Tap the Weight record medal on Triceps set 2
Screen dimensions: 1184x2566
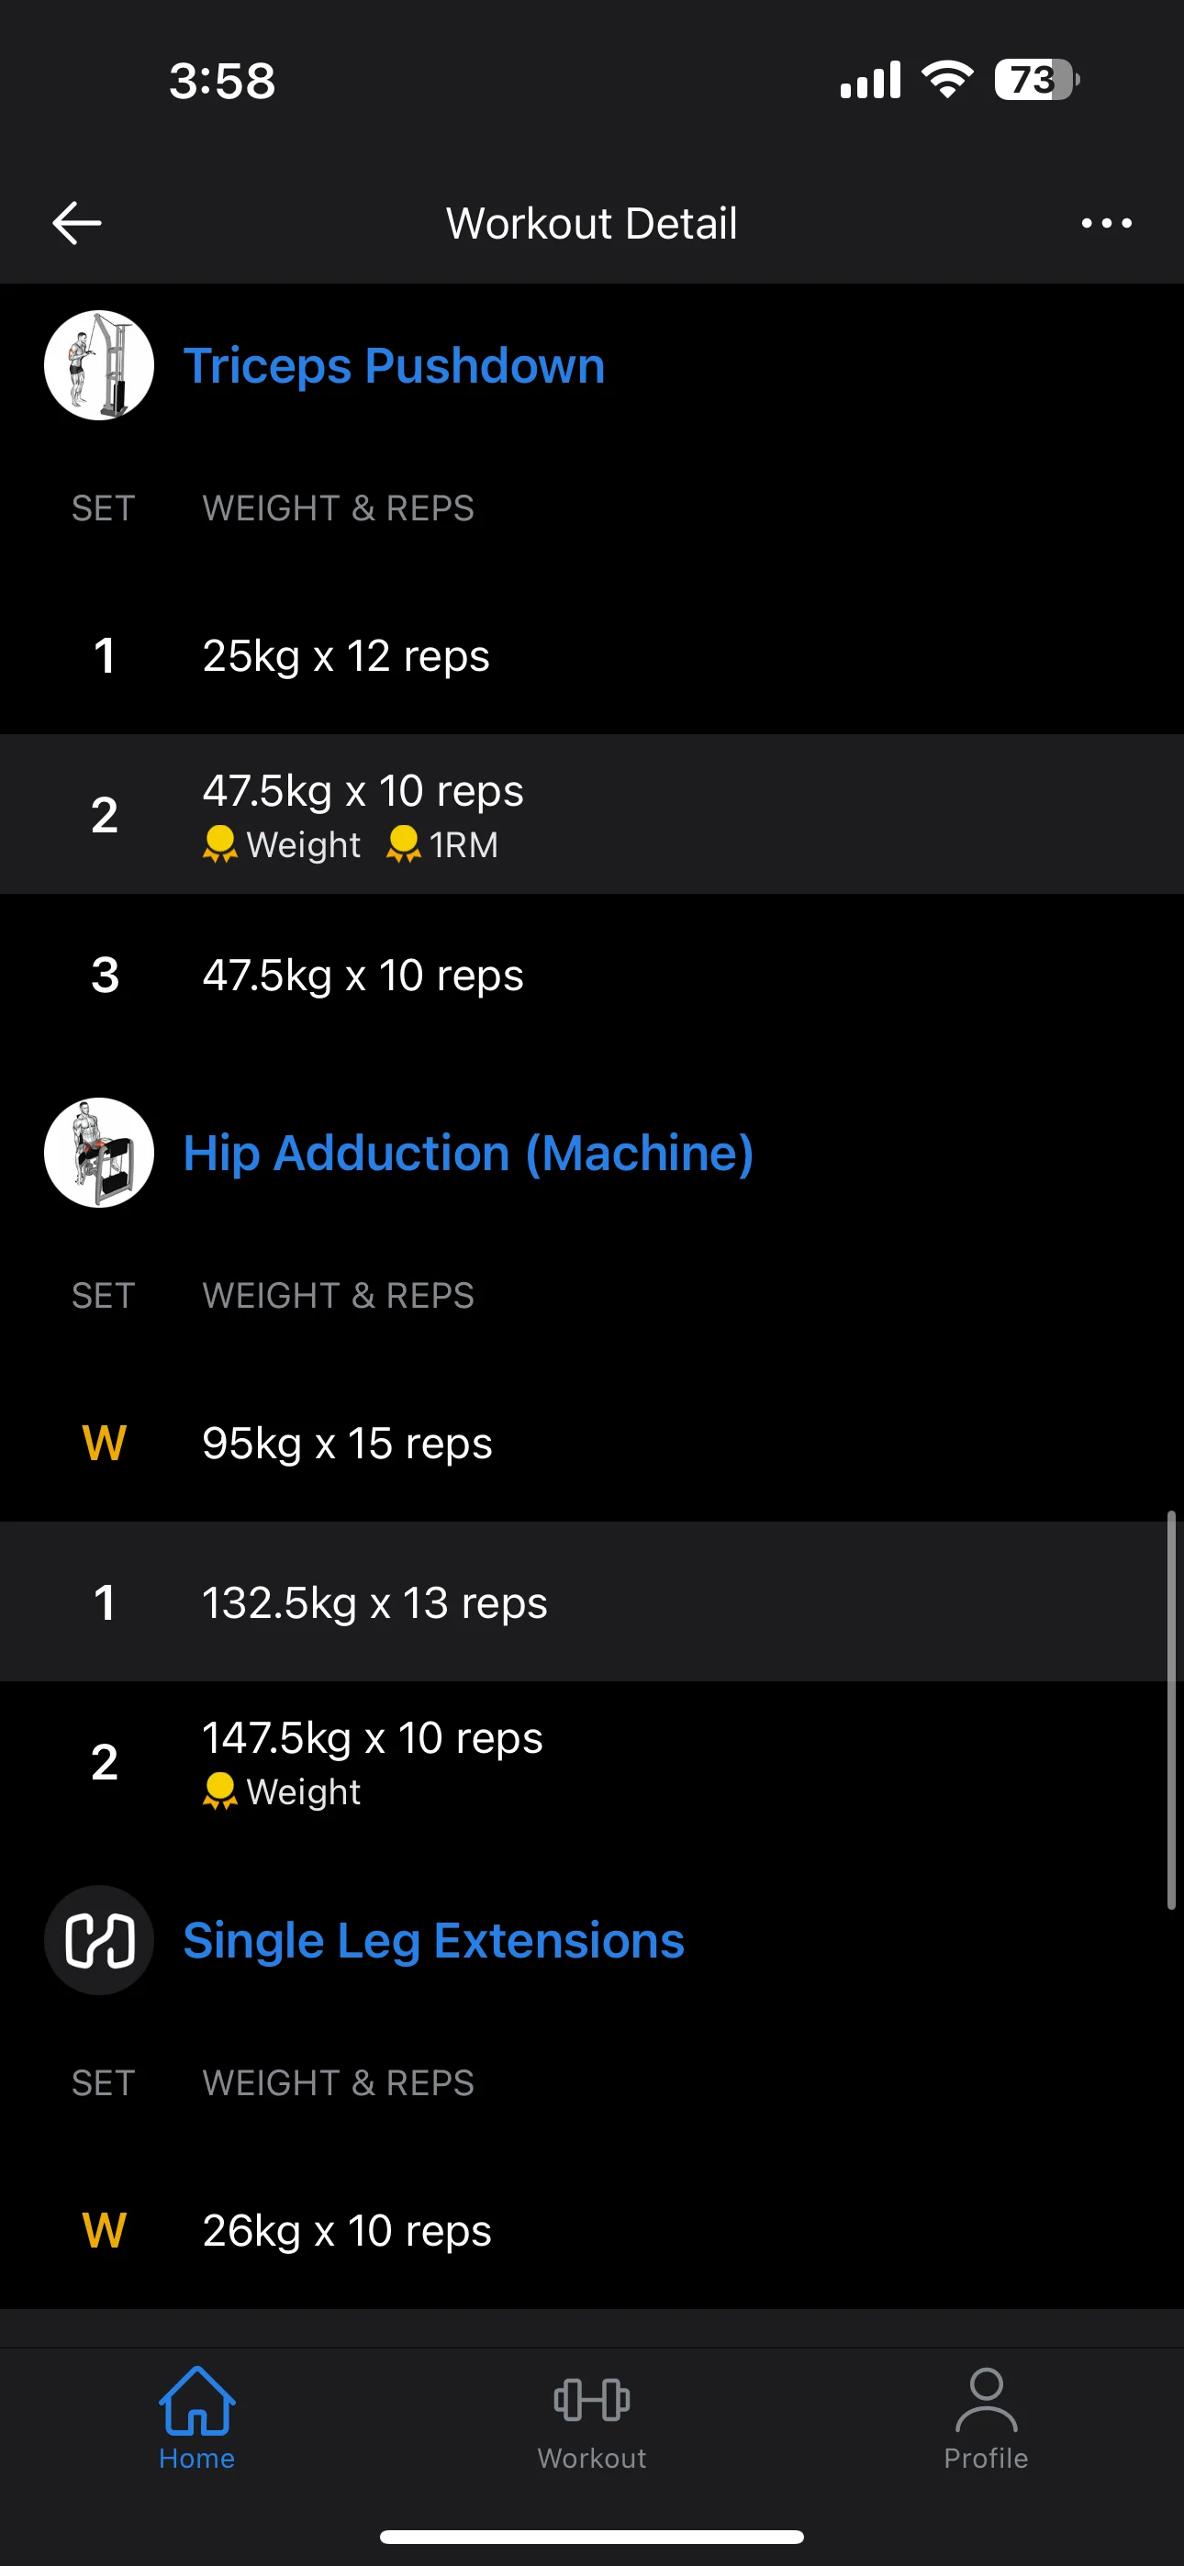tap(220, 843)
